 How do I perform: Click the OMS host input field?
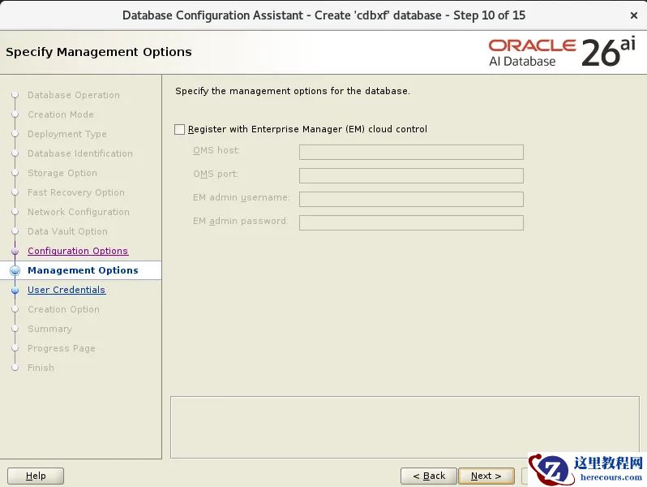pyautogui.click(x=411, y=152)
